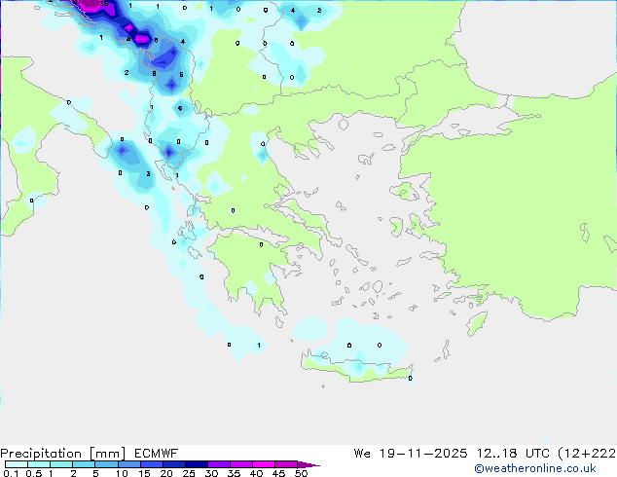Click the '12..18 UTC' time range text
This screenshot has width=617, height=477.
pyautogui.click(x=513, y=454)
